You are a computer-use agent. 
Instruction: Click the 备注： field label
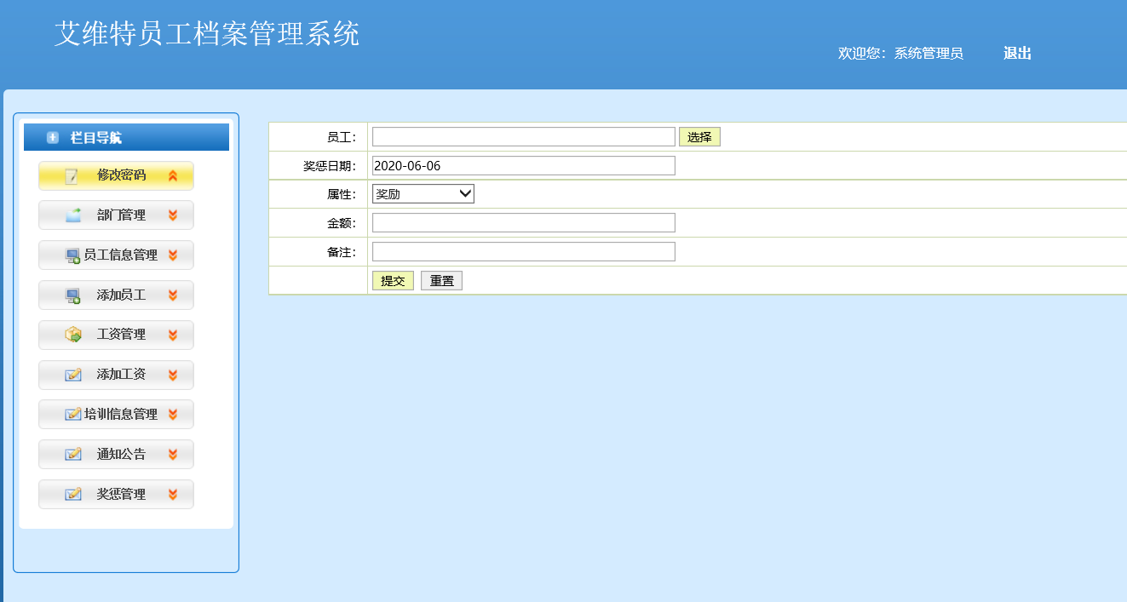coord(342,253)
